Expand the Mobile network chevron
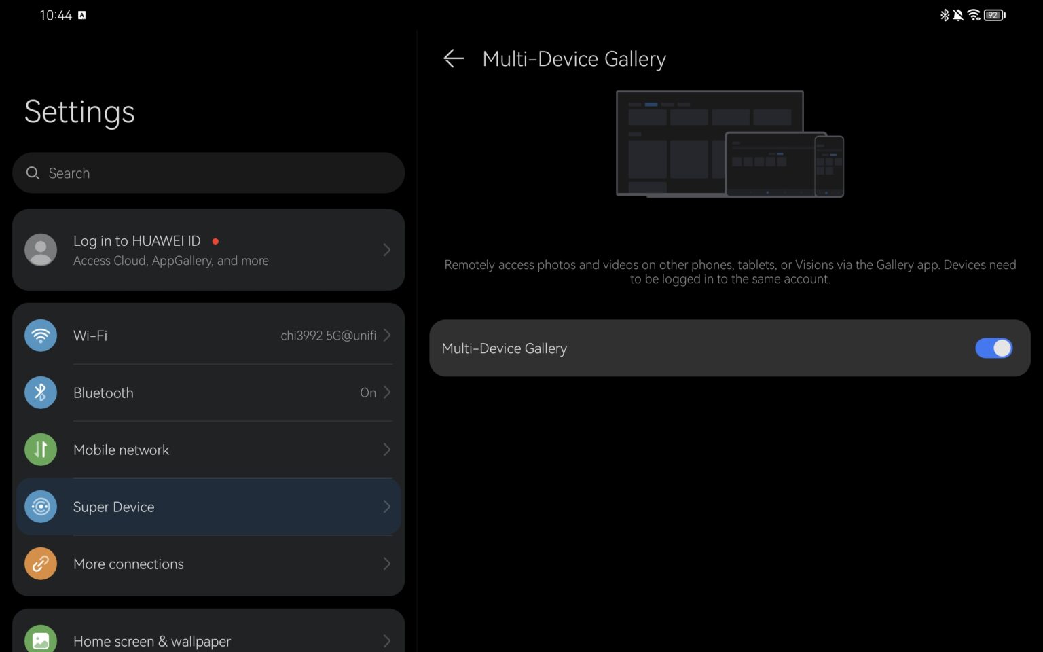 click(386, 450)
